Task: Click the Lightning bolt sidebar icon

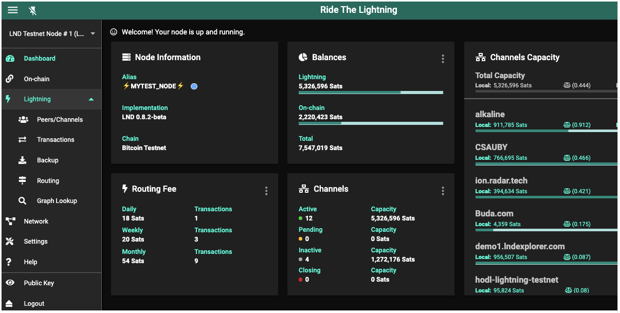Action: 8,99
